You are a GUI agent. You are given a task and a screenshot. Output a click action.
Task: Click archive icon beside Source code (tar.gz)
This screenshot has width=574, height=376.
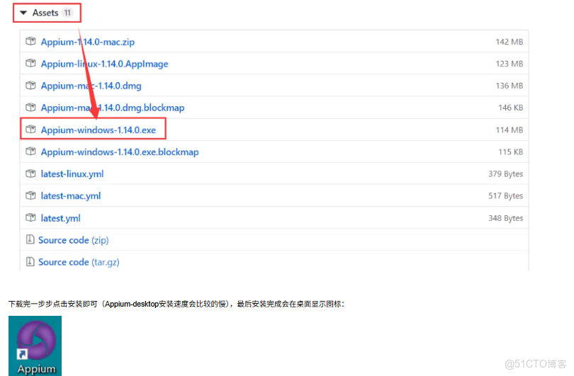tap(30, 261)
